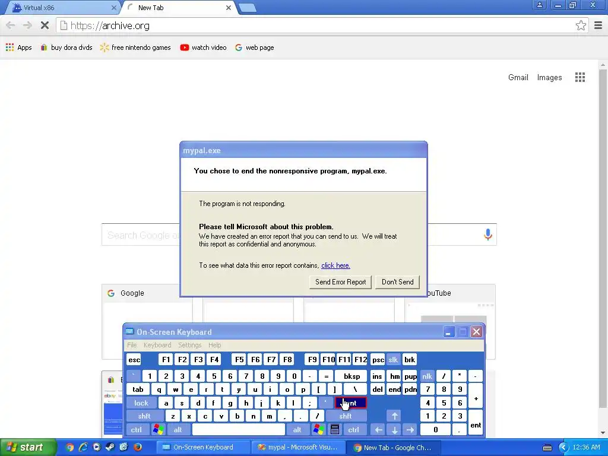
Task: Toggle the slk Scroll Lock key
Action: coord(393,359)
